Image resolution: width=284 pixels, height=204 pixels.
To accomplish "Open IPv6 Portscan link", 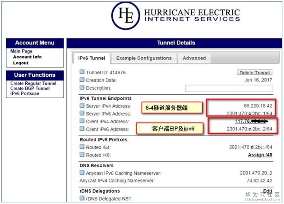I will 25,93.
